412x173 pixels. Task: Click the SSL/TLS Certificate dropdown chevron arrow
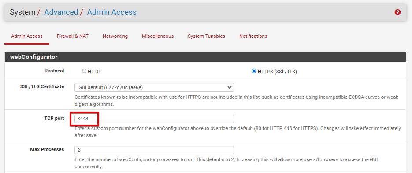click(x=229, y=87)
